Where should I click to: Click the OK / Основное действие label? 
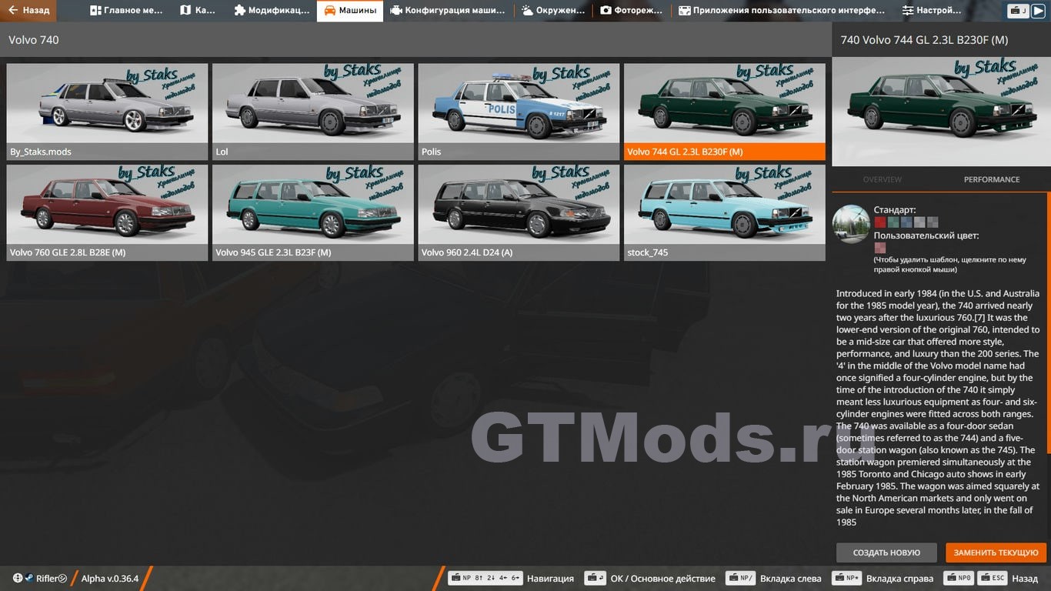(662, 579)
